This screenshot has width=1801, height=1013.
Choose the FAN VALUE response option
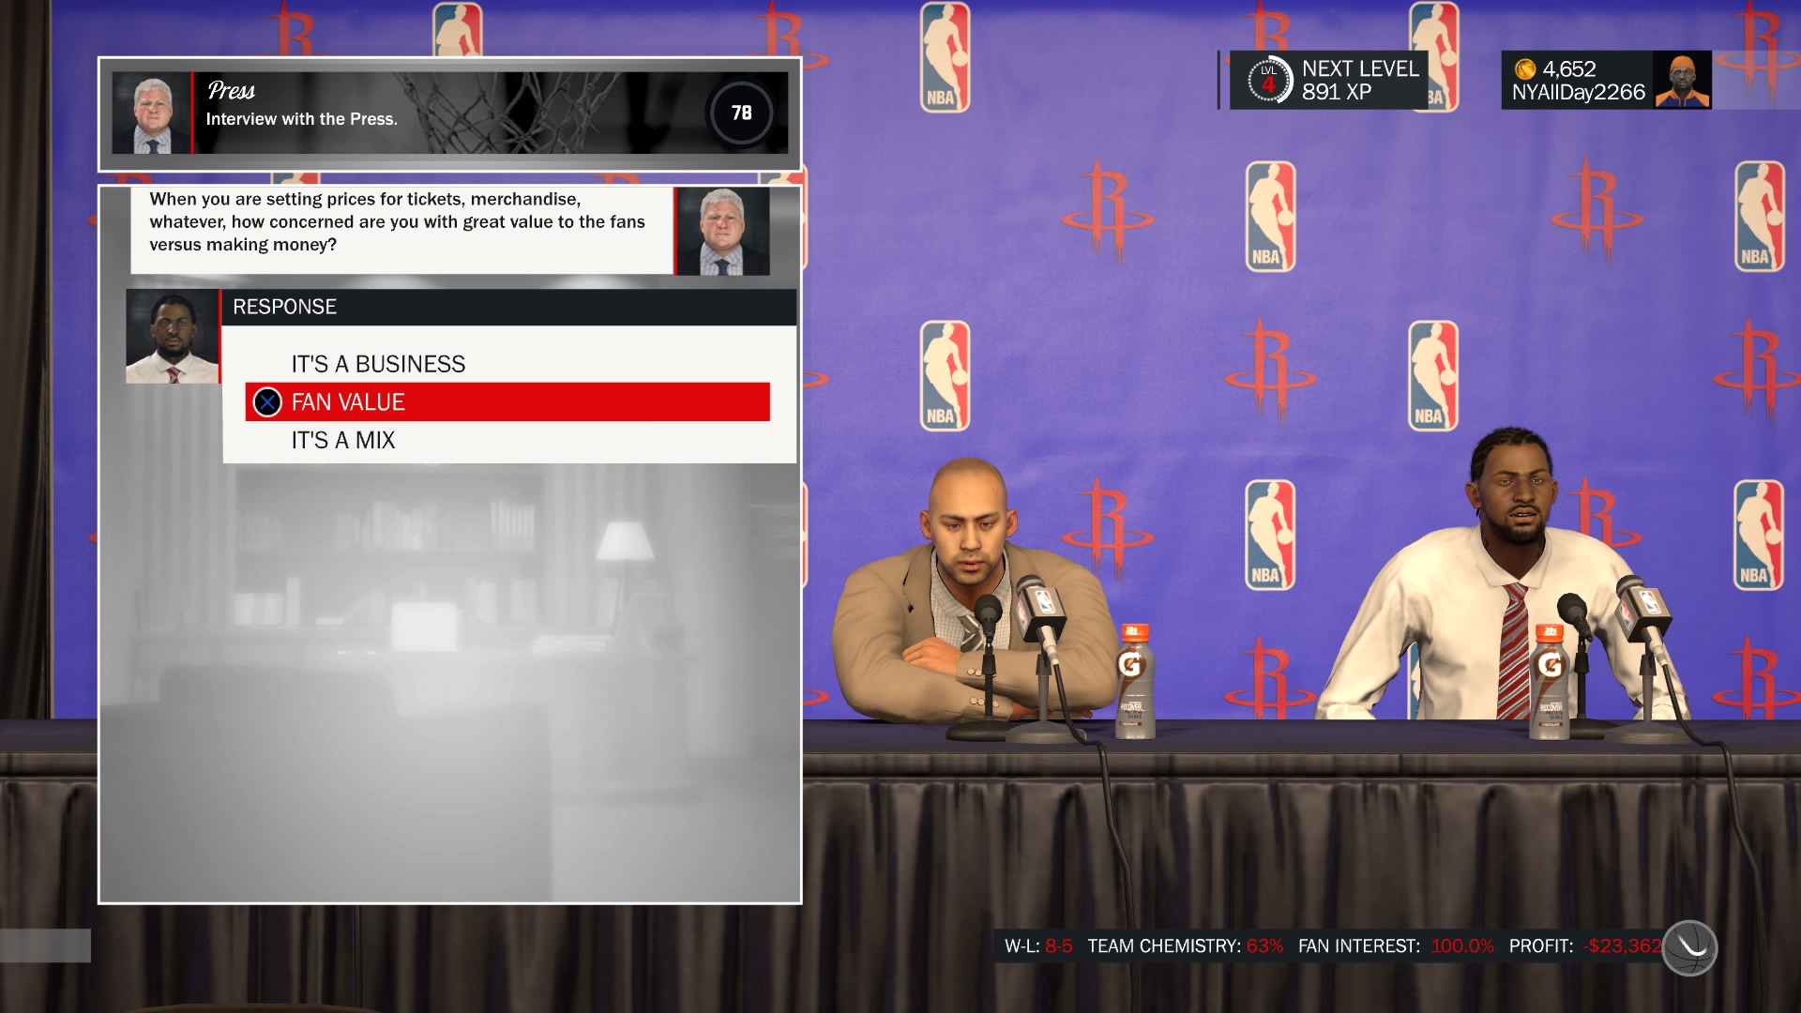click(507, 401)
